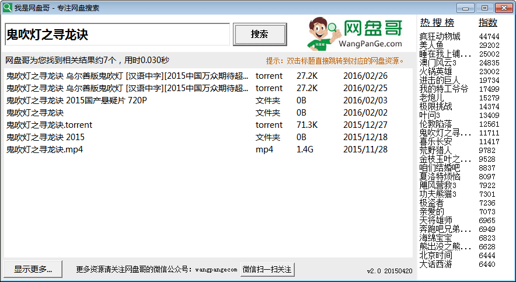516x282 pixels.
Task: Choose 金枝玉叶之... in hot searches
Action: (x=445, y=159)
